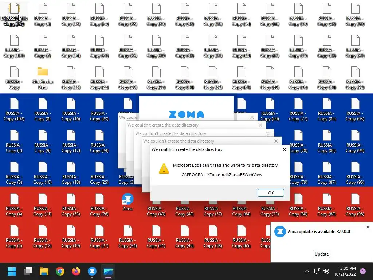Select the RUSSIA - Copy (58) file
The height and width of the screenshot is (280, 373).
[x=213, y=236]
